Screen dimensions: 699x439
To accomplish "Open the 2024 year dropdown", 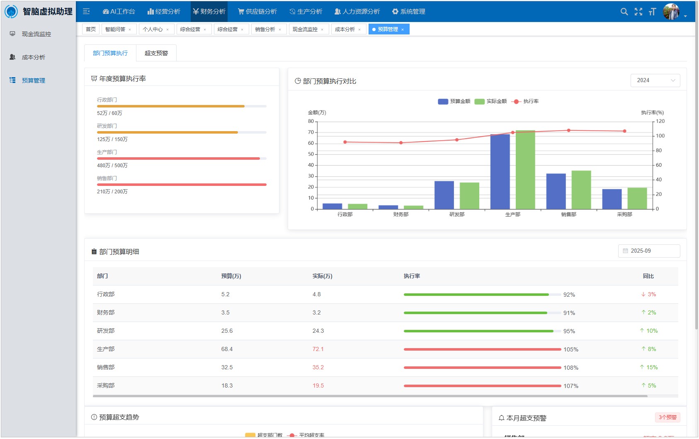I will click(x=655, y=80).
